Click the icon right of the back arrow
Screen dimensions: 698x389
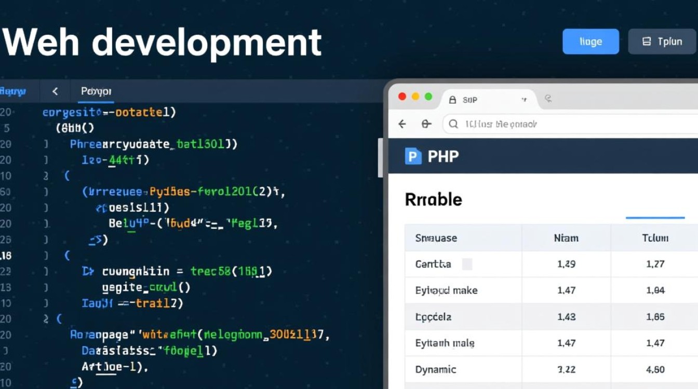[x=426, y=124]
